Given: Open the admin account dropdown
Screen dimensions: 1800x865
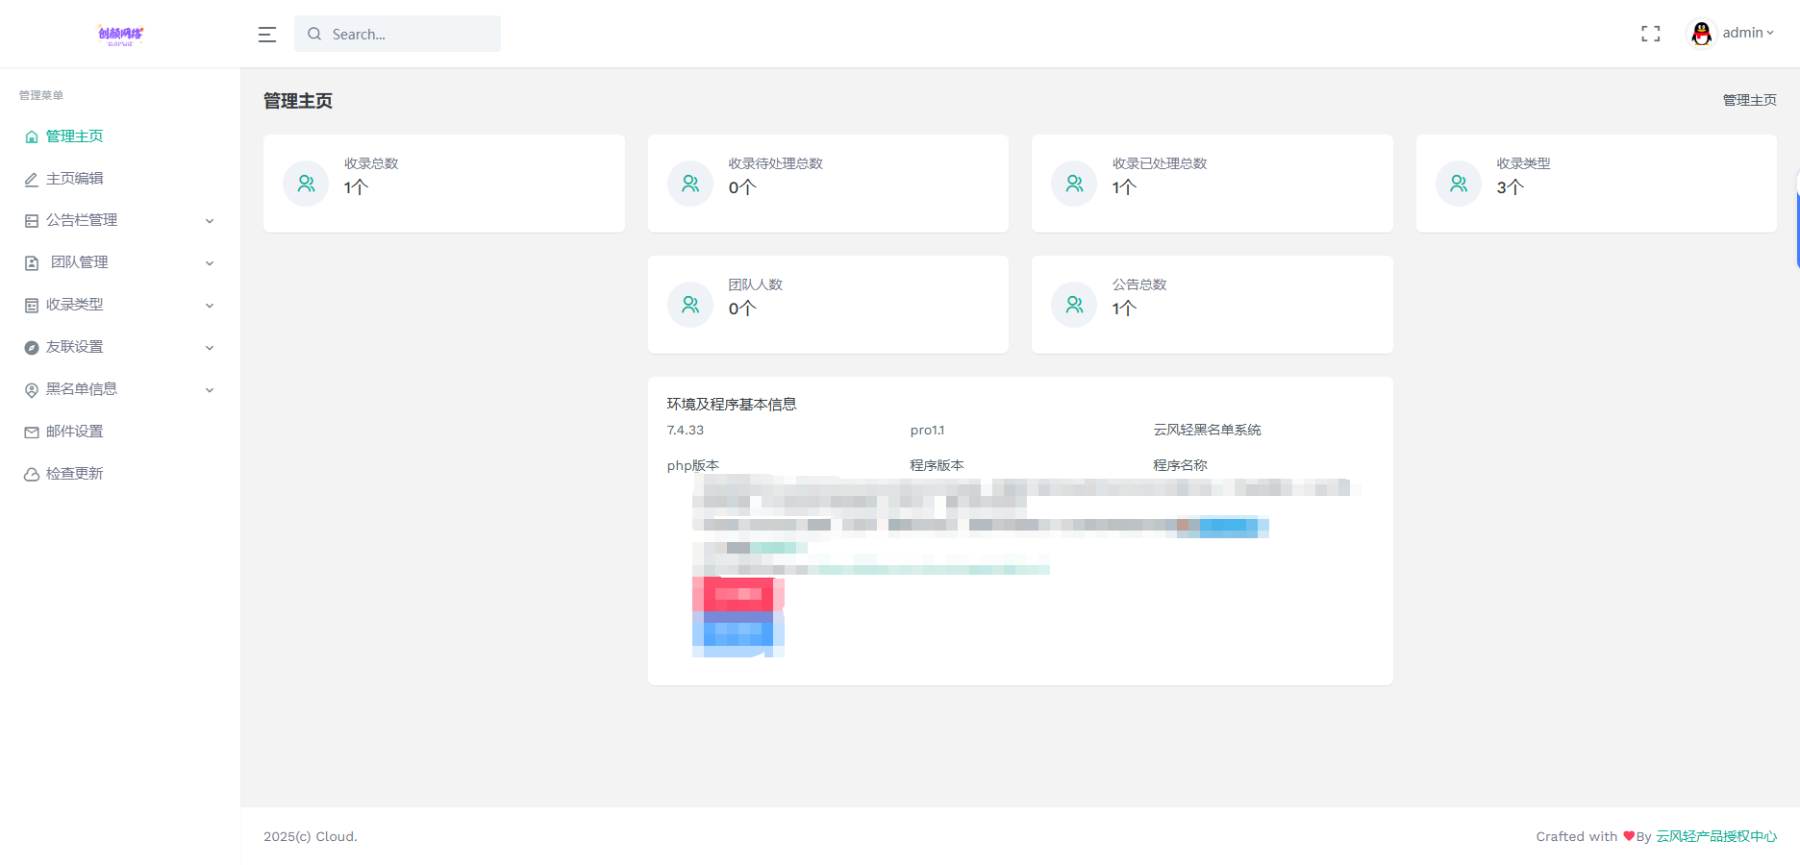Looking at the screenshot, I should click(1742, 32).
